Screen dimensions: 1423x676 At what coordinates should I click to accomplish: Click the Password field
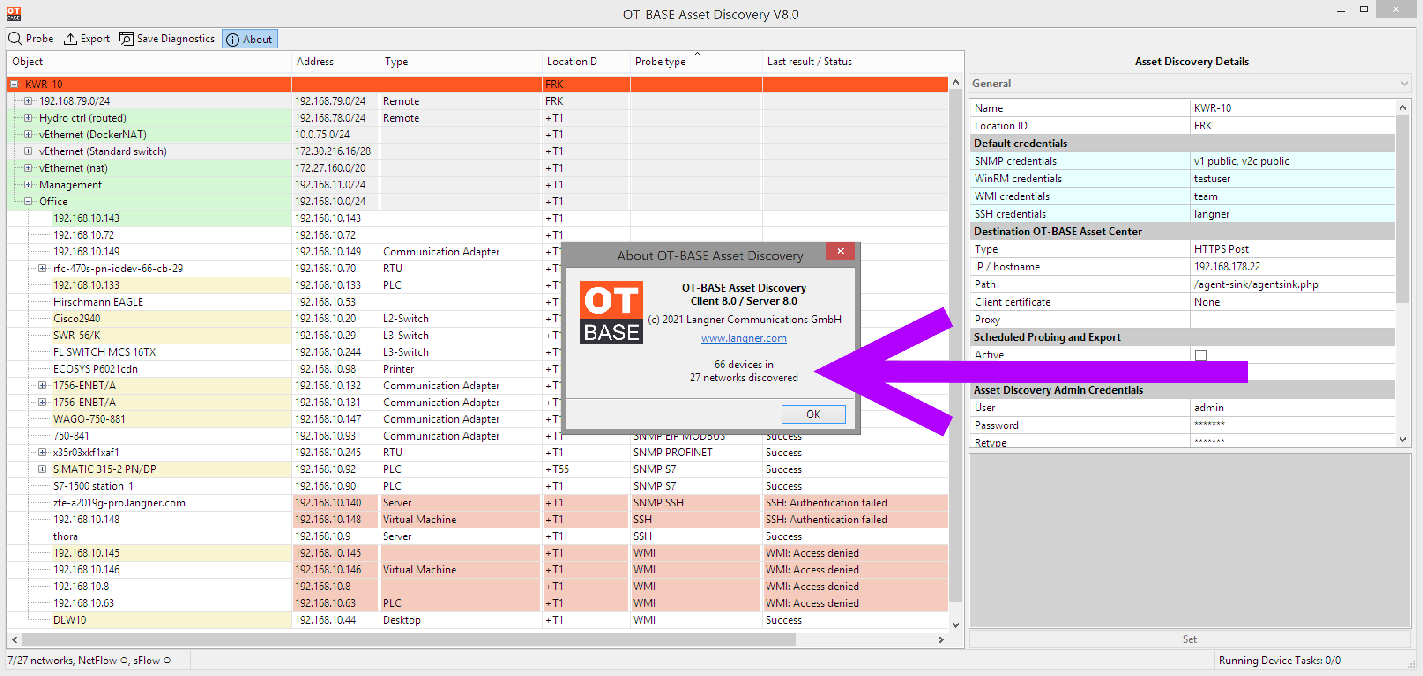coord(1292,425)
